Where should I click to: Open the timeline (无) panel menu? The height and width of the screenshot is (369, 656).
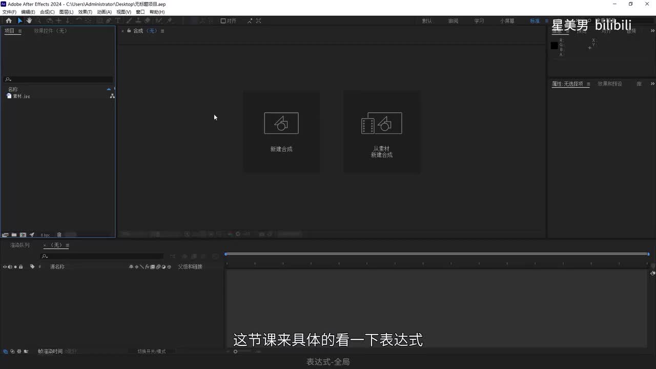[67, 245]
